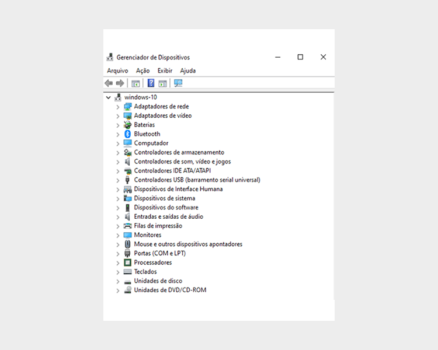This screenshot has height=350, width=438.
Task: Select Controladores USB (barramento serial universal)
Action: point(197,180)
